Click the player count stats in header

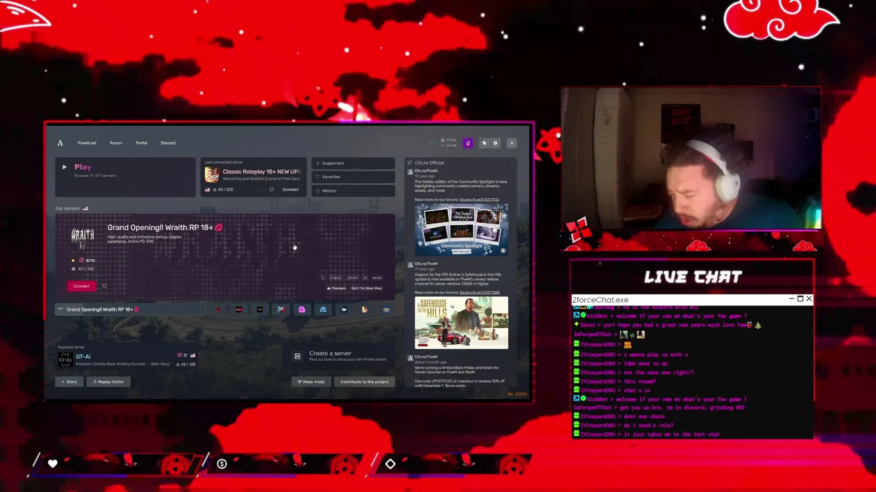click(450, 143)
